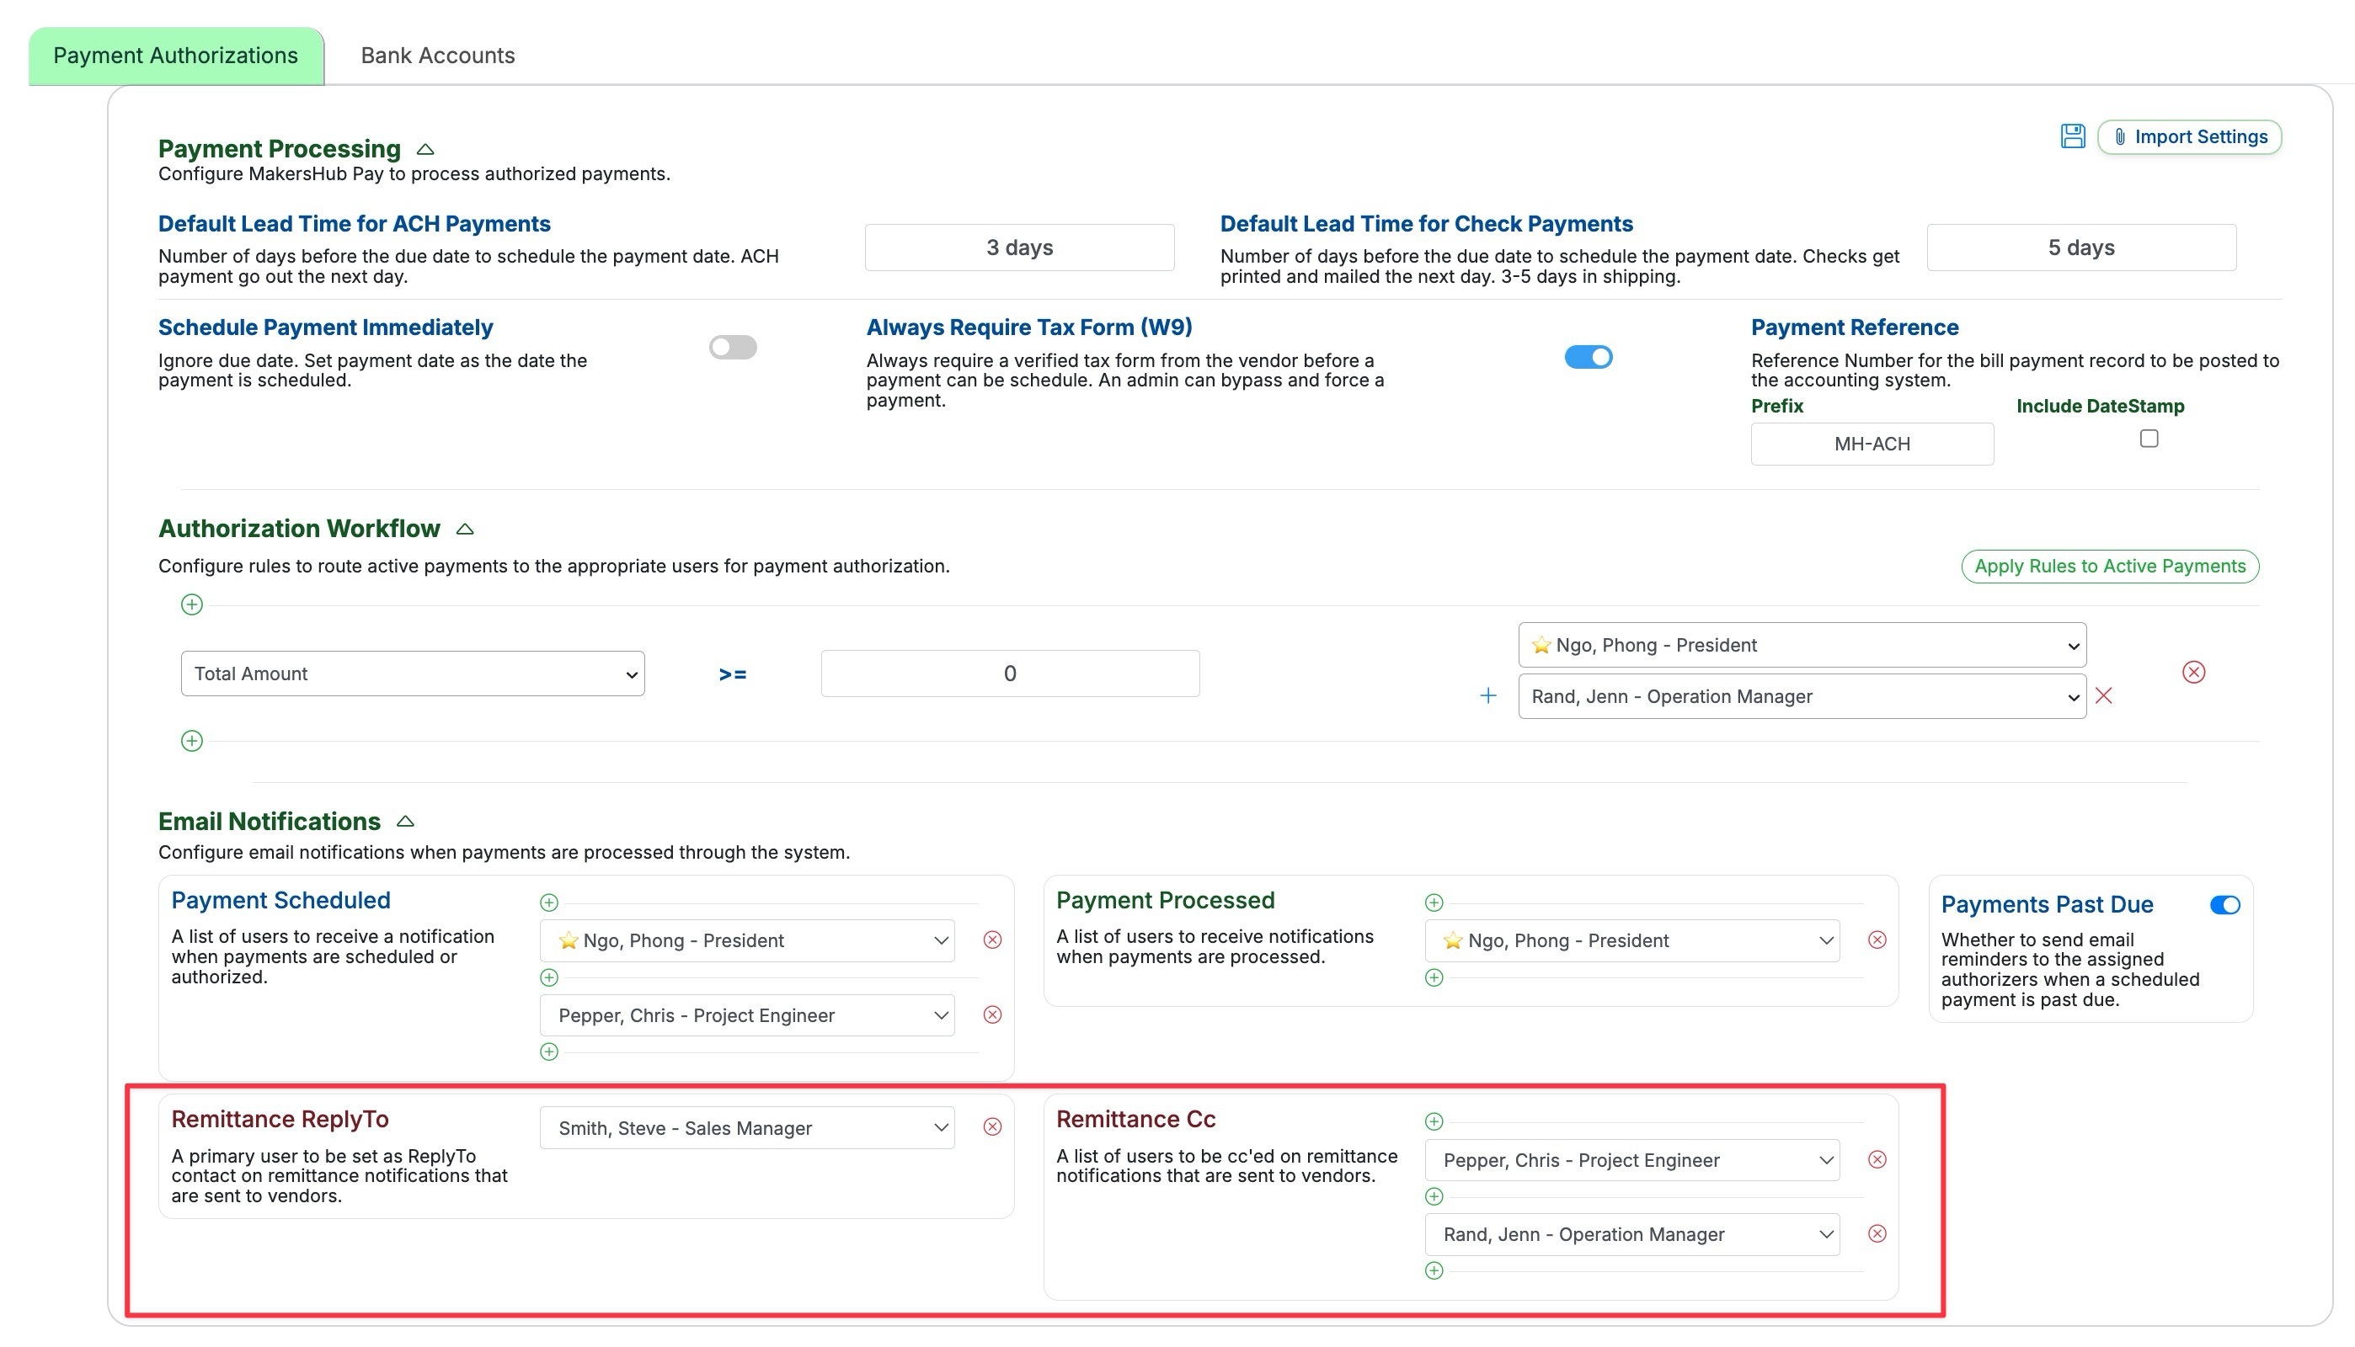Open Smith, Steve - Sales Manager dropdown
The width and height of the screenshot is (2355, 1347).
747,1129
